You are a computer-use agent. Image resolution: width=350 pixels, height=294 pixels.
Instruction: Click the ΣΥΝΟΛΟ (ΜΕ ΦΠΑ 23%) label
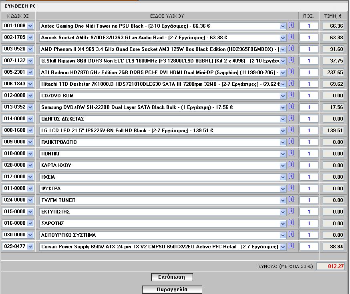point(286,266)
